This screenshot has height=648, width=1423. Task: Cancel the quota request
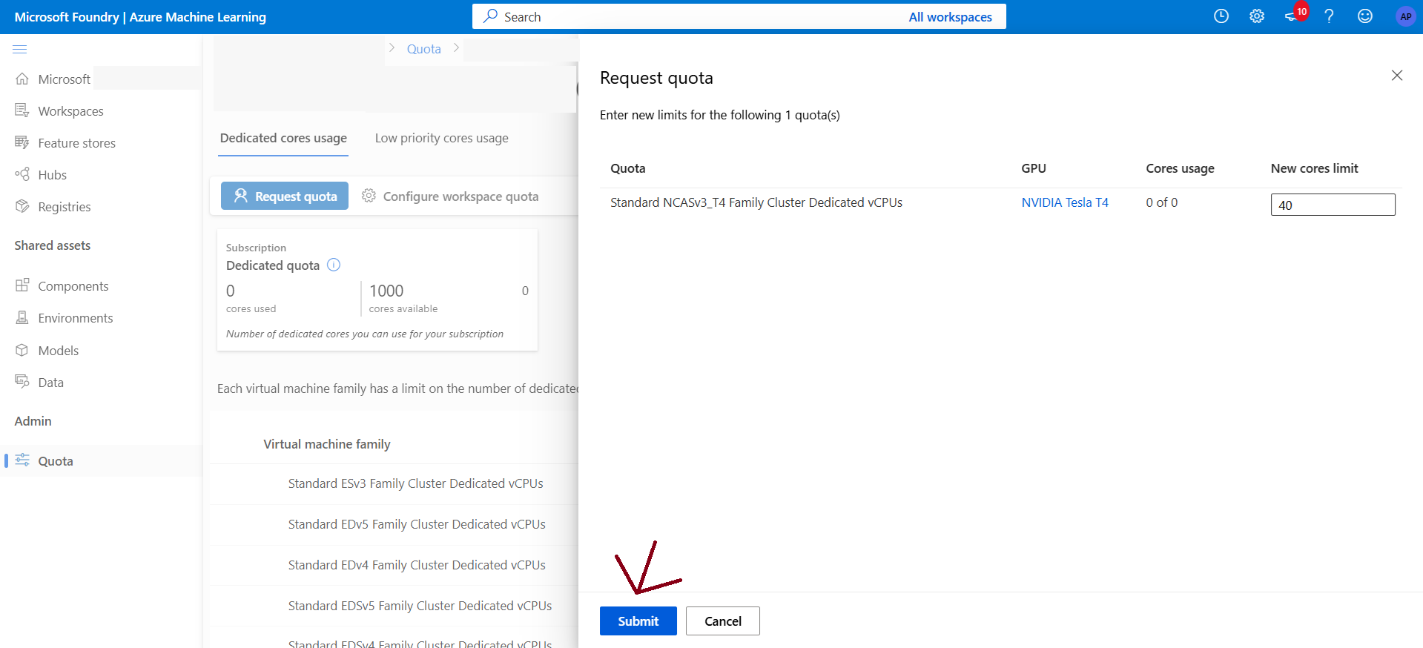click(x=723, y=621)
